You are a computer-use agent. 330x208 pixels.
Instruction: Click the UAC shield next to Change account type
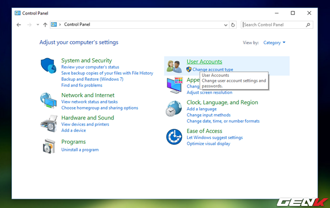[x=189, y=70]
